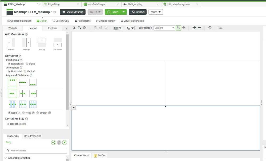Click the Filter Properties search field
This screenshot has width=266, height=161.
[36, 151]
